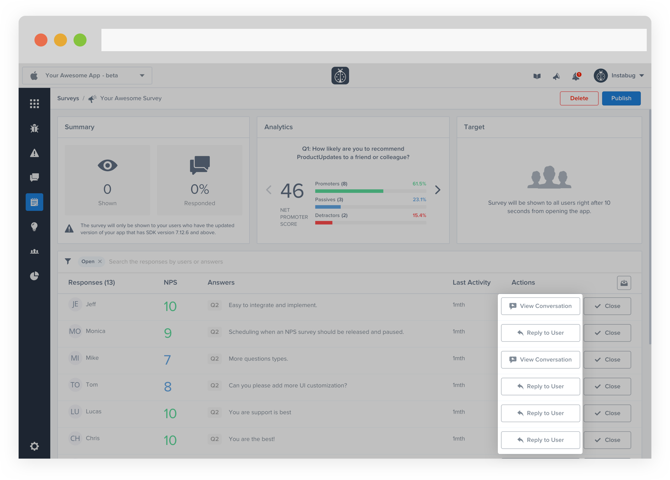Open the crashes warning triangle sidebar icon

pos(34,153)
